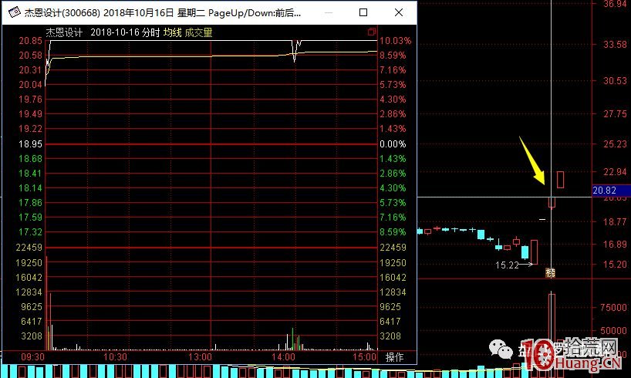Viewport: 631px width, 378px height.
Task: Click the green 18.41 price label
Action: [x=31, y=173]
